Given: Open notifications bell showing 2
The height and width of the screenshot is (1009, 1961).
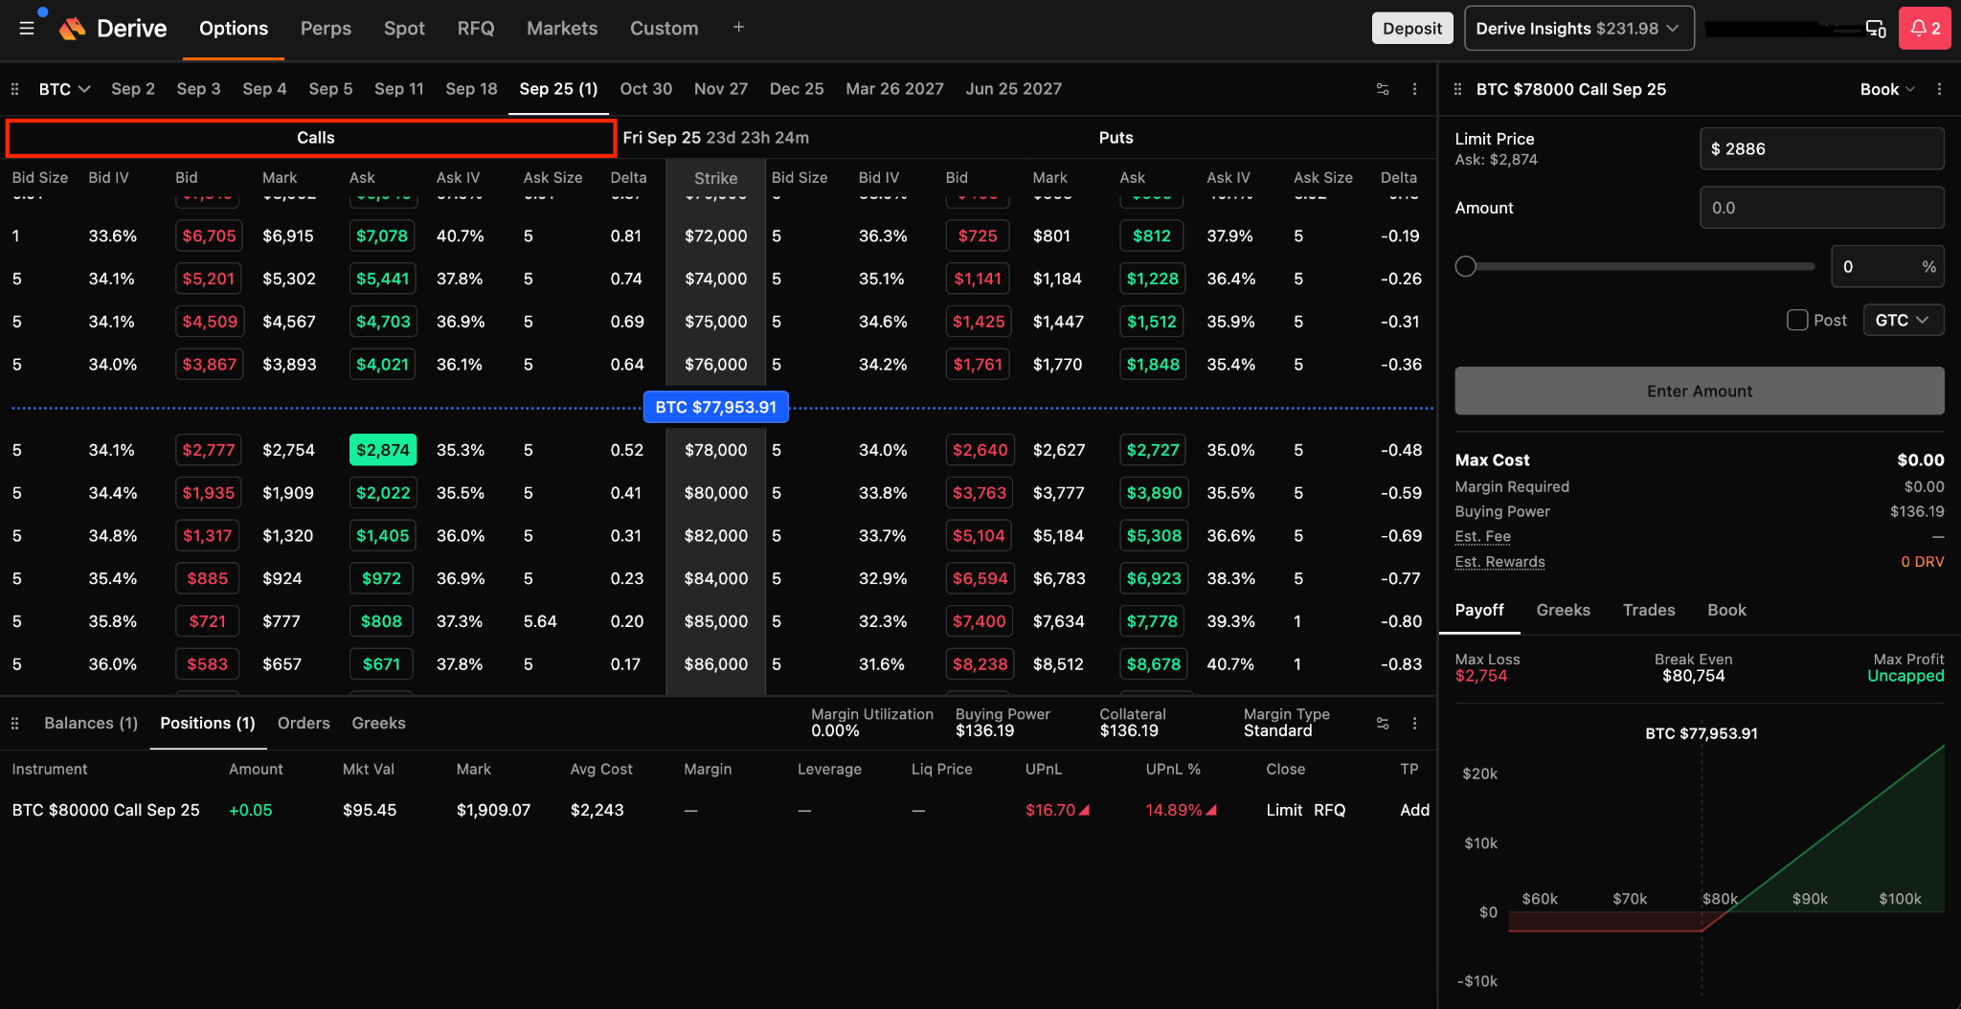Looking at the screenshot, I should tap(1926, 29).
